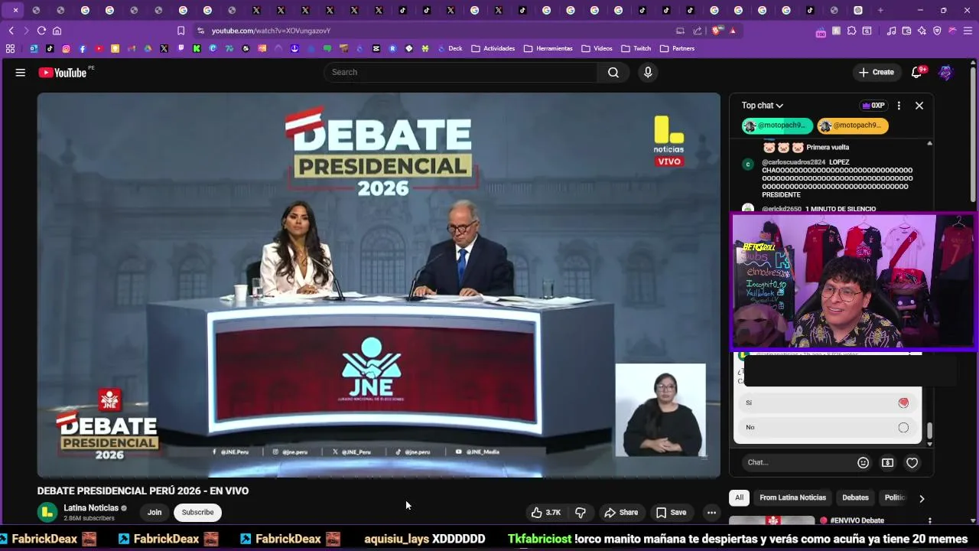Open the YouTube bookmark in bookmarks bar
979x551 pixels.
click(99, 48)
